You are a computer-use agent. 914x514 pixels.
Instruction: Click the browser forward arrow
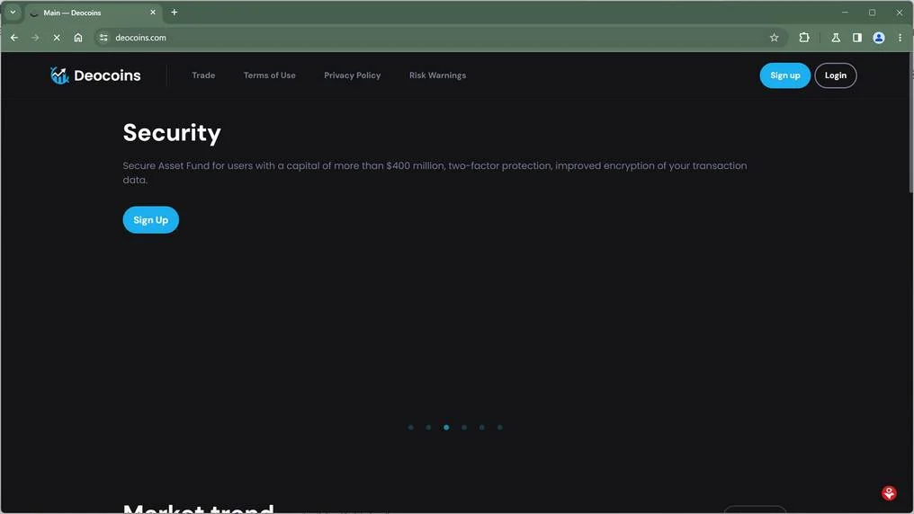tap(35, 37)
